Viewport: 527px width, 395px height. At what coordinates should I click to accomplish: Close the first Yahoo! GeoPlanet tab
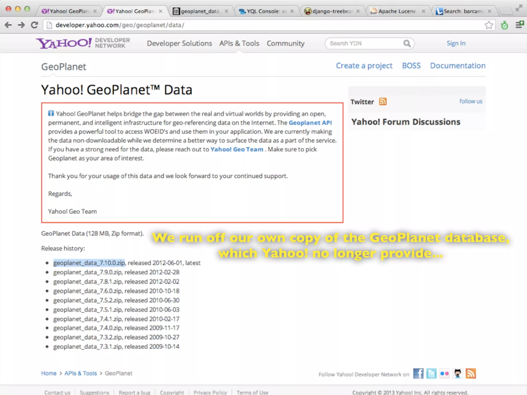[x=95, y=11]
